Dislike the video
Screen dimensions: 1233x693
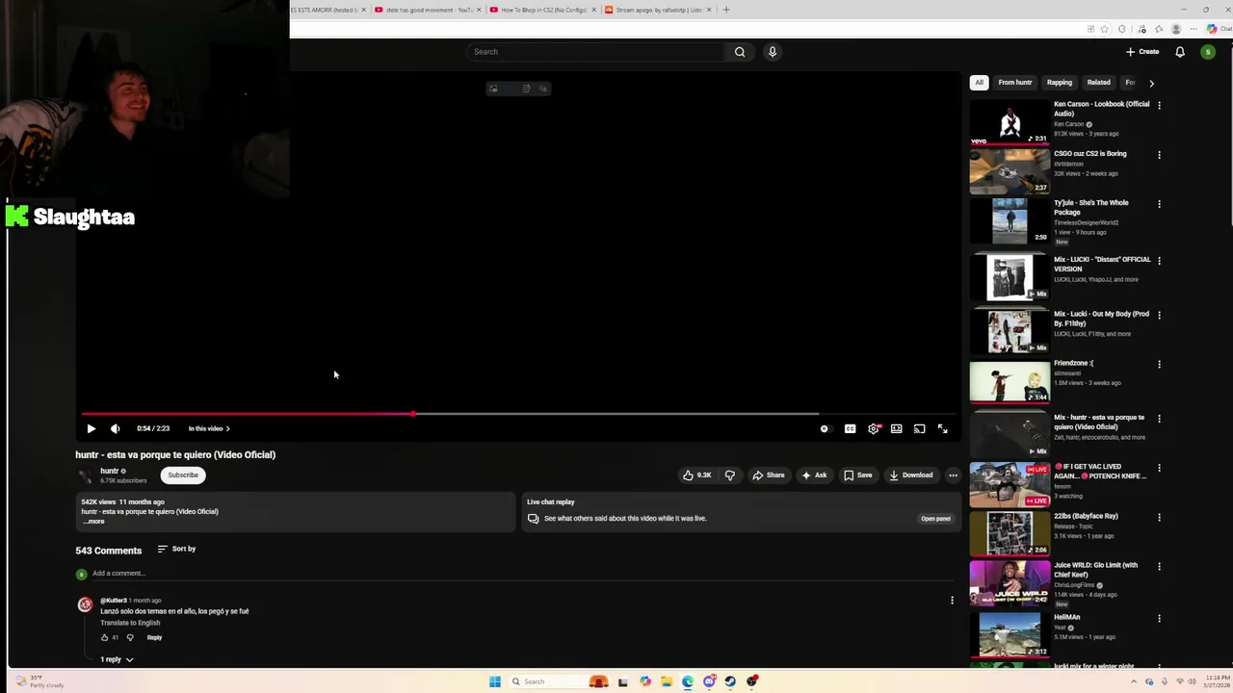click(x=729, y=475)
